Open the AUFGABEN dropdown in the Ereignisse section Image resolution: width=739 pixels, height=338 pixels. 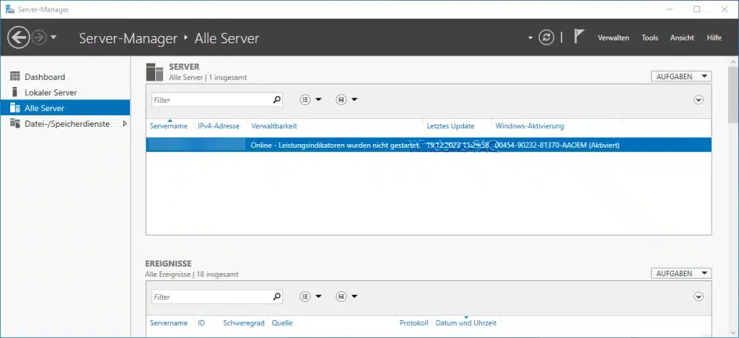681,273
